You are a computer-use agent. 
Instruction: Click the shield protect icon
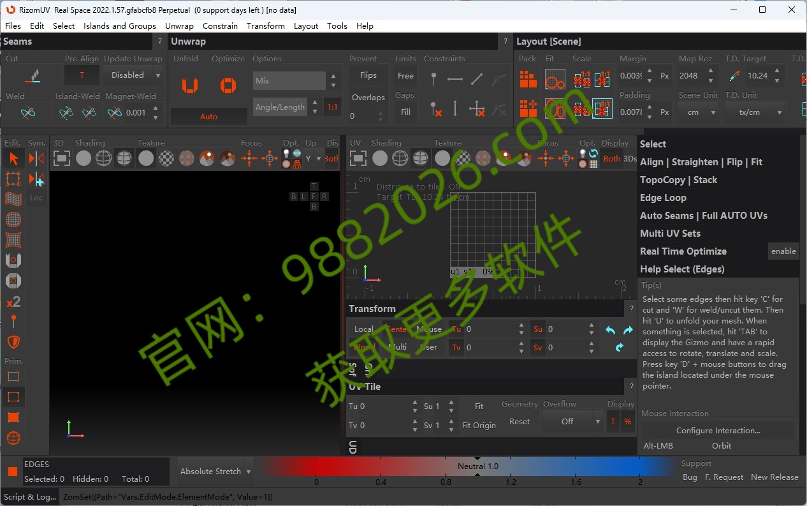(x=13, y=342)
